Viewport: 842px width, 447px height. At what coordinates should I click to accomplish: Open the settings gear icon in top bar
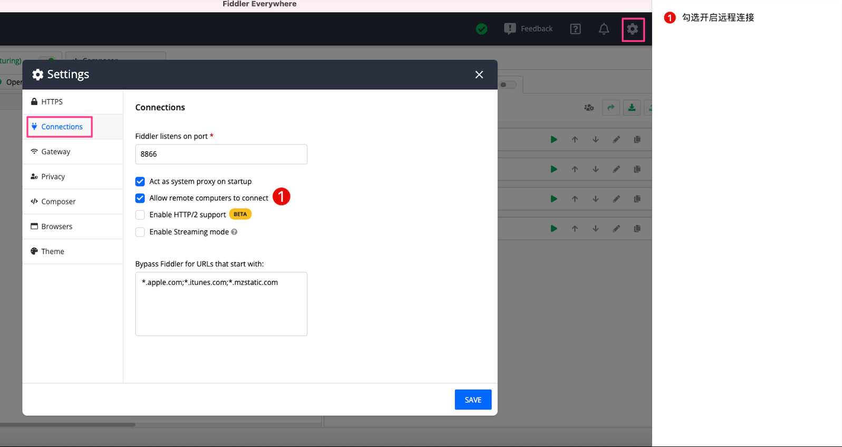[632, 29]
